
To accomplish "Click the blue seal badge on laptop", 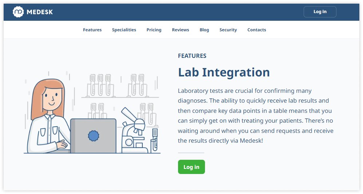I will click(94, 136).
